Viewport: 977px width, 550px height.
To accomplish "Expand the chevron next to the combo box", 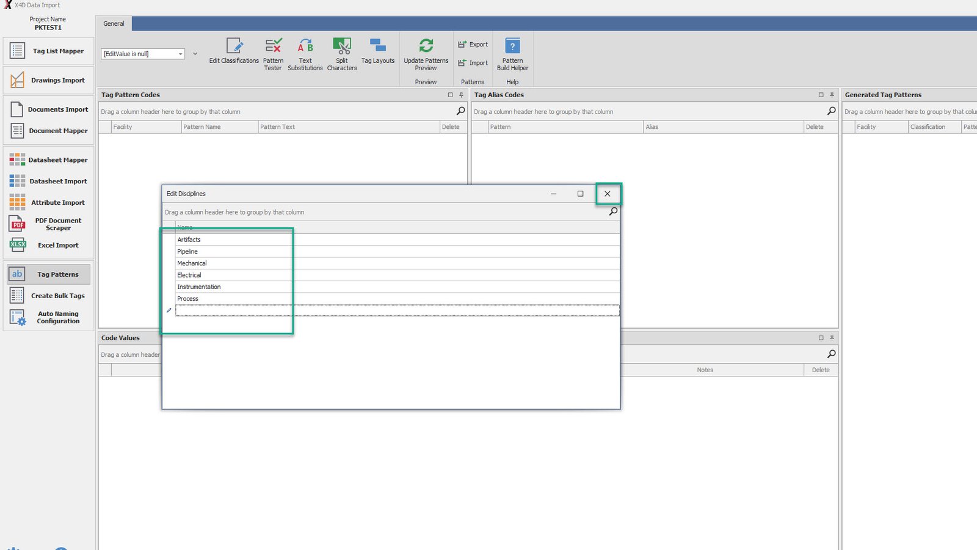I will [x=195, y=54].
